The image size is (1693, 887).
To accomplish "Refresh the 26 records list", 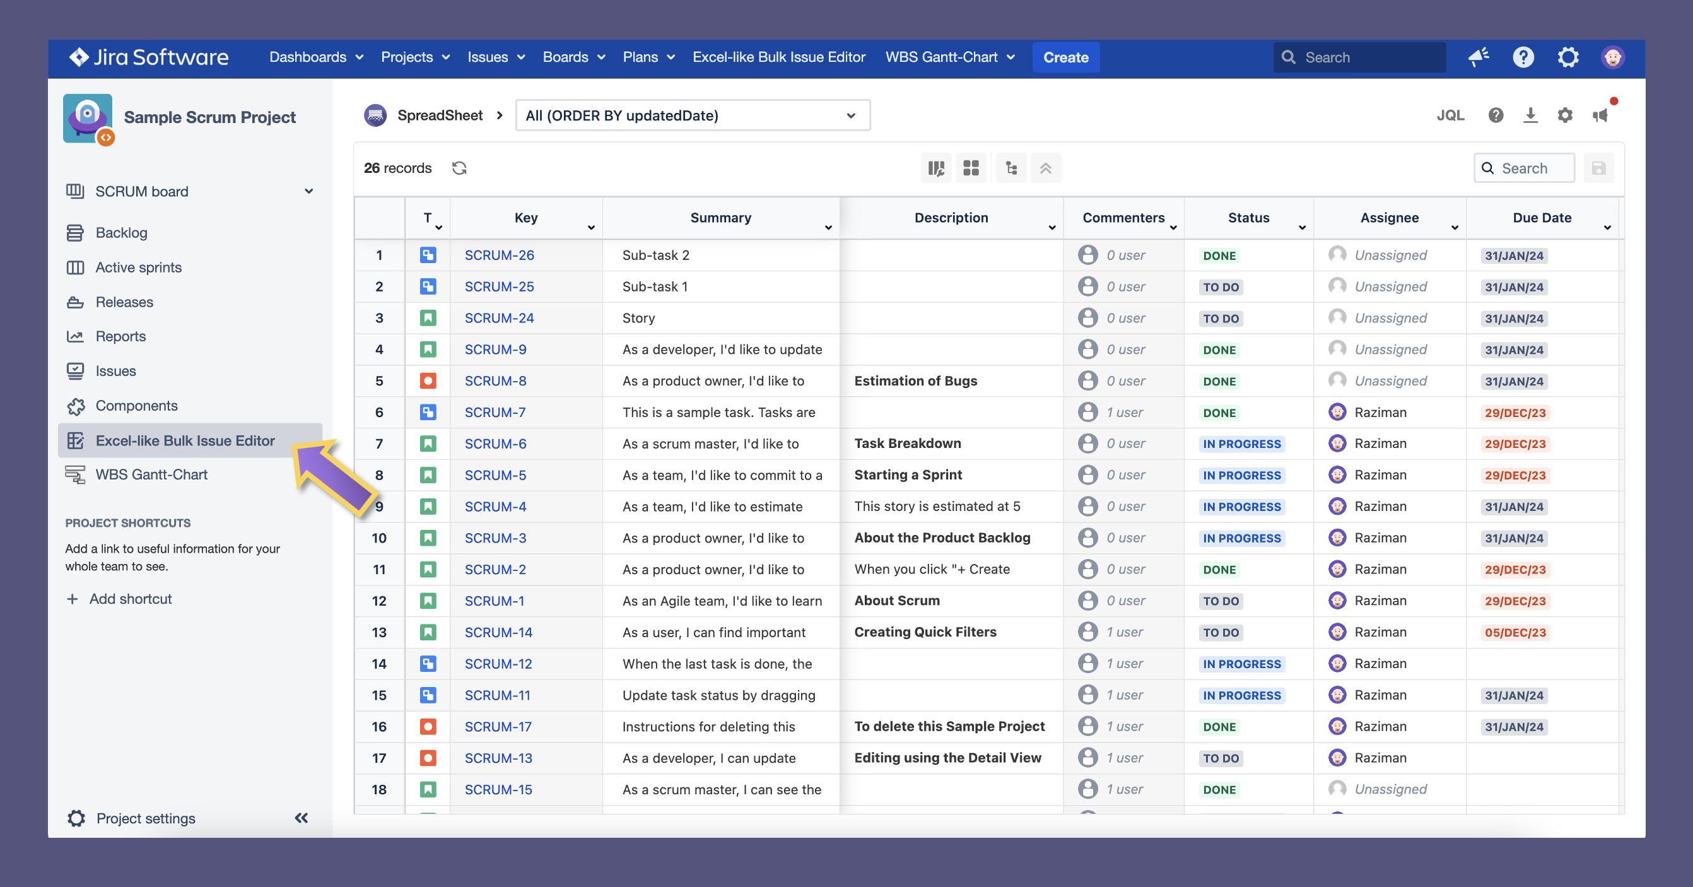I will click(459, 168).
